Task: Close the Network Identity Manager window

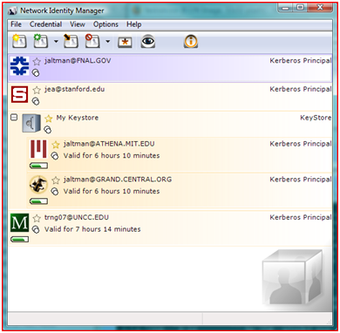Action: click(319, 8)
